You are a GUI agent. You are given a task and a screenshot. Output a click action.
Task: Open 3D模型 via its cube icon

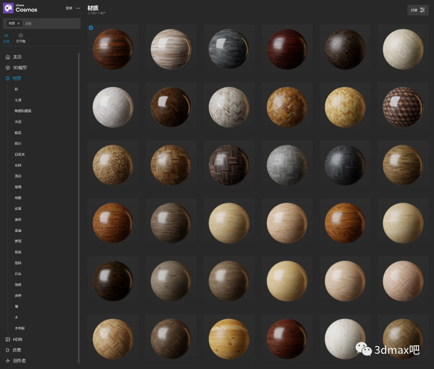tap(8, 68)
